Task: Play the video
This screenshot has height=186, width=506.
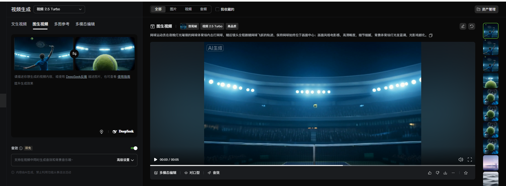Action: pyautogui.click(x=155, y=160)
